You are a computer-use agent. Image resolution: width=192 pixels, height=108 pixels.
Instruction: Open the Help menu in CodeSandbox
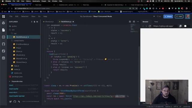(x=45, y=16)
